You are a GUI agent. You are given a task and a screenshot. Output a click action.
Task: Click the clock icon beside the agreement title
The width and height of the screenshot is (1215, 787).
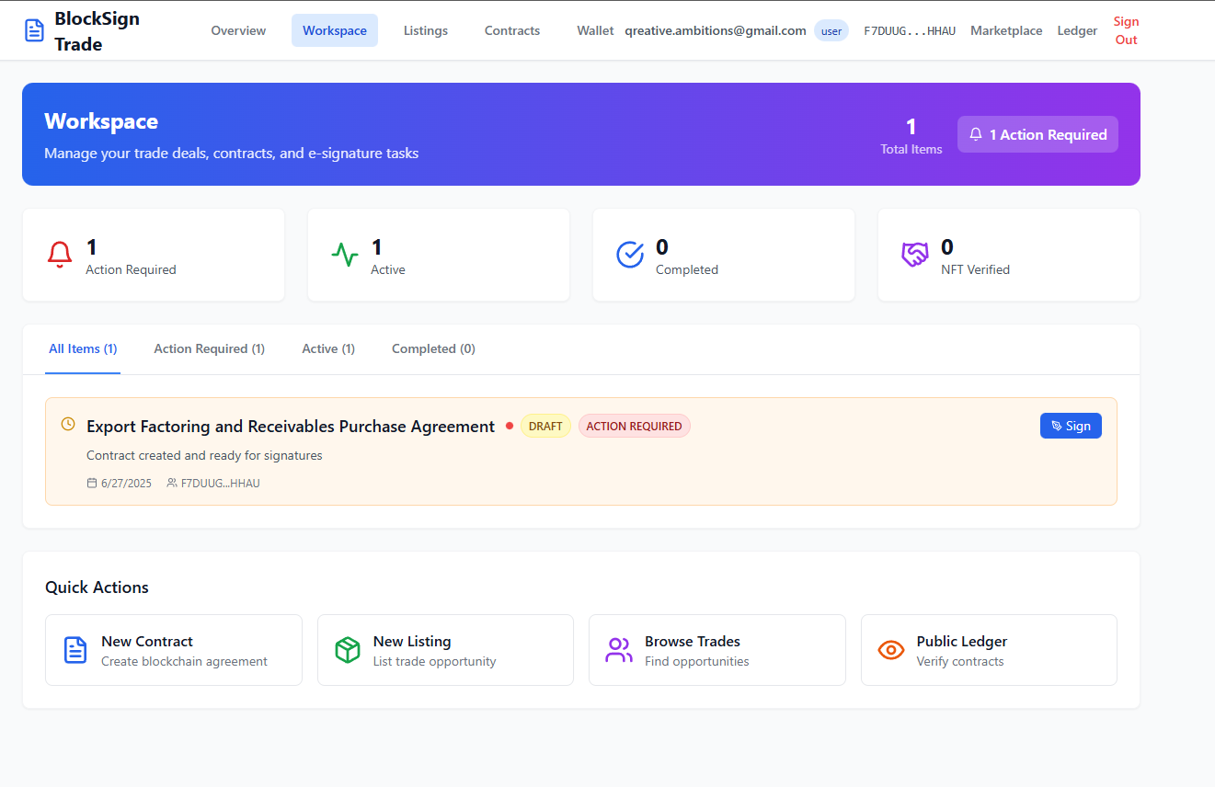click(68, 424)
